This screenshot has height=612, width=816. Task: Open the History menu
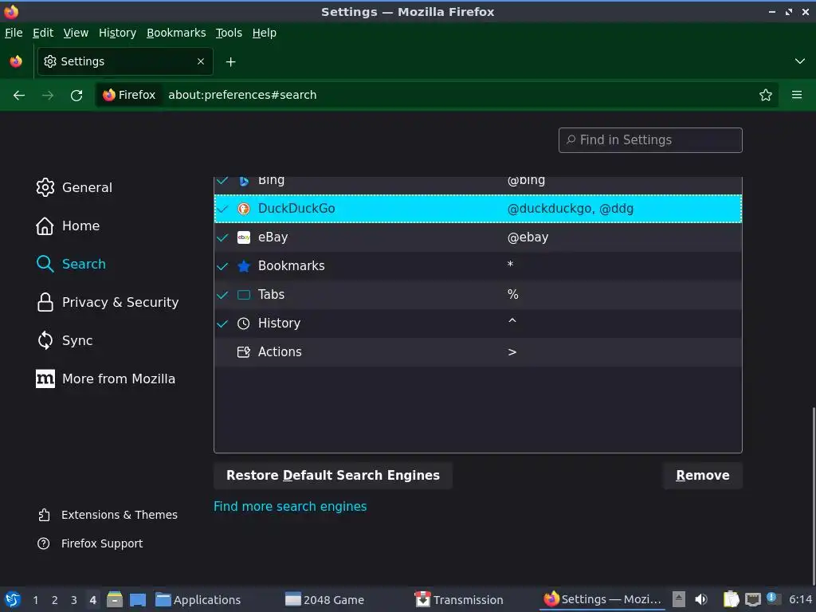pos(118,33)
